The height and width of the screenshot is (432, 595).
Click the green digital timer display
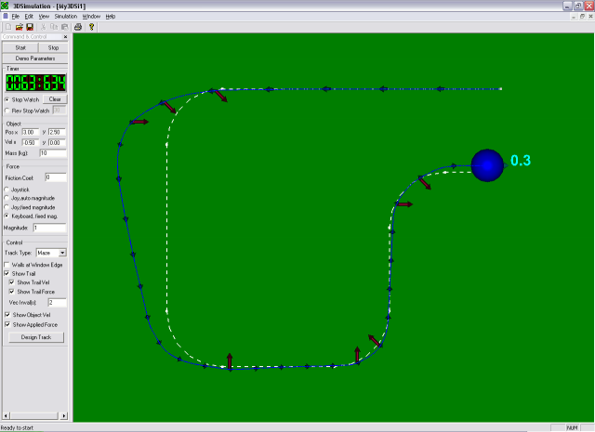click(35, 83)
